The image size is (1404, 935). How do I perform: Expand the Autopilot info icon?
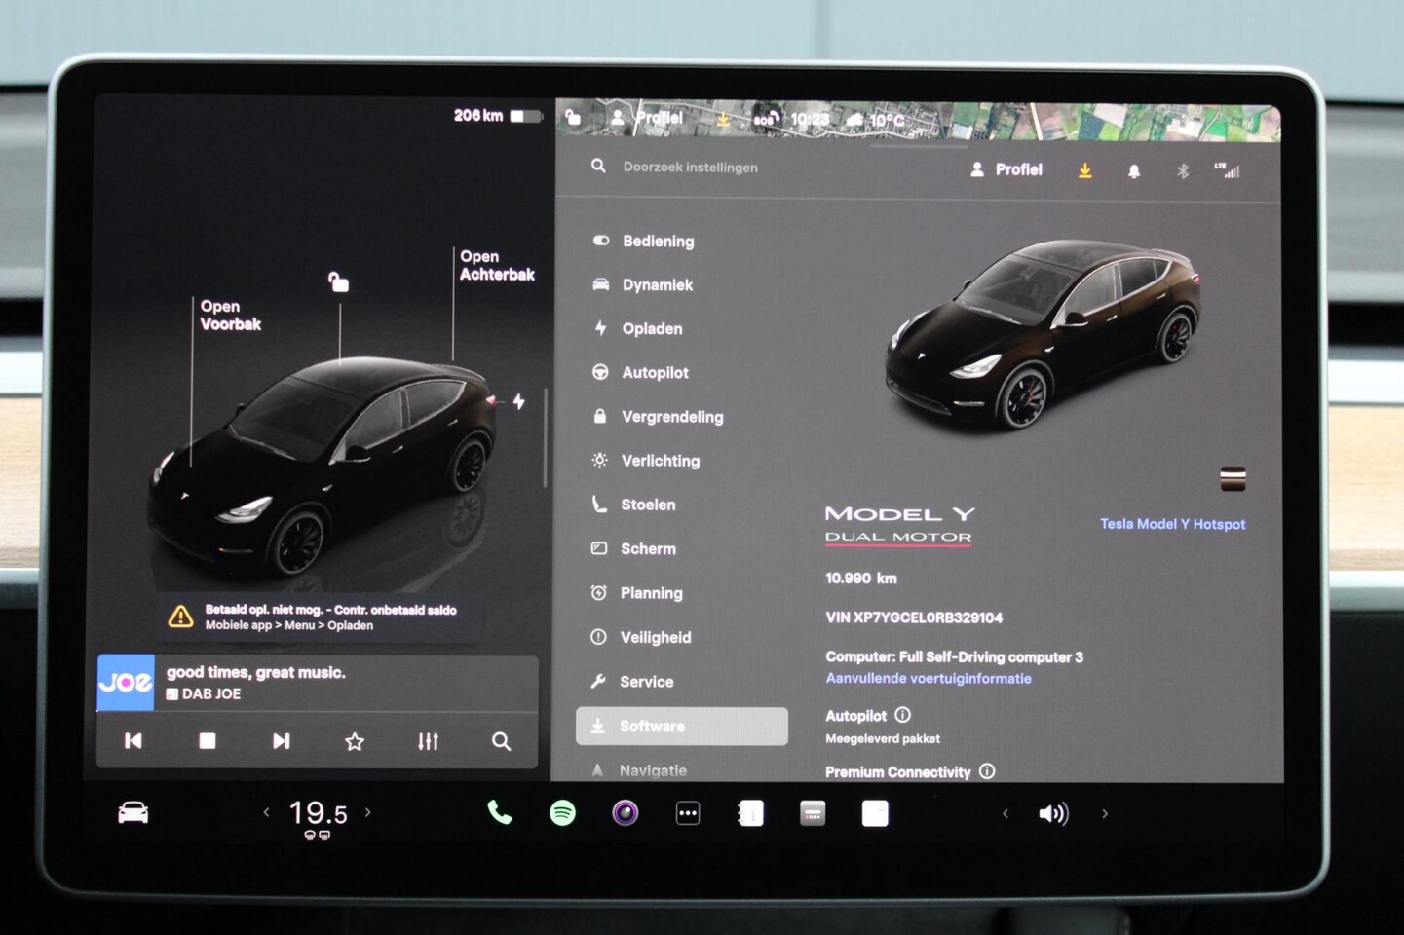coord(902,715)
